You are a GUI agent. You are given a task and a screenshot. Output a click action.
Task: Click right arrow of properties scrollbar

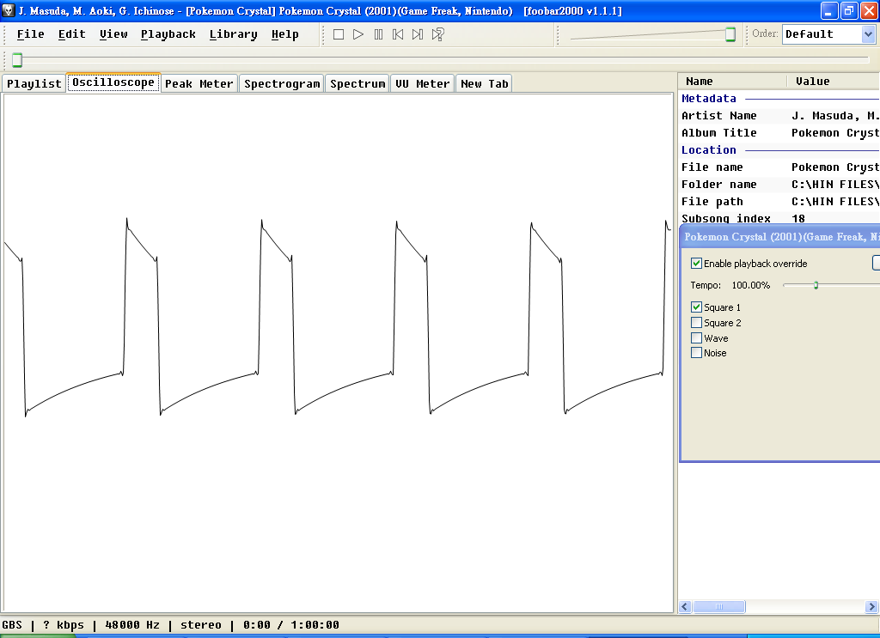click(x=871, y=606)
